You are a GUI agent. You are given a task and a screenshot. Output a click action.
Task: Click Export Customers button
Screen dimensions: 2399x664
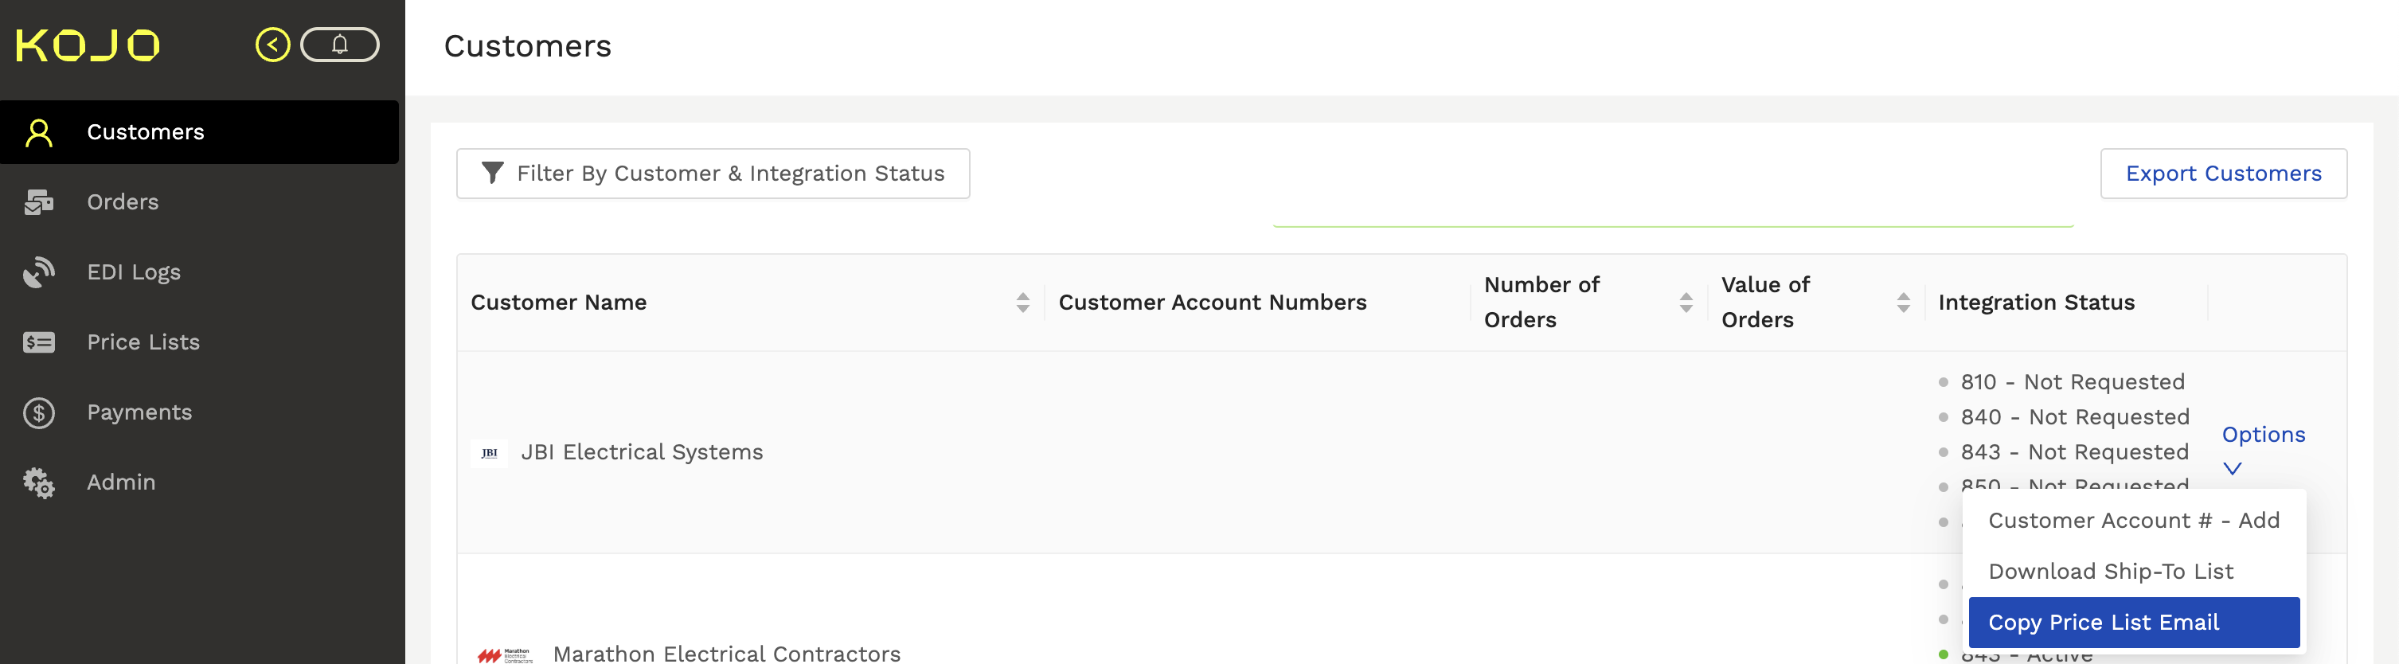[x=2223, y=174]
